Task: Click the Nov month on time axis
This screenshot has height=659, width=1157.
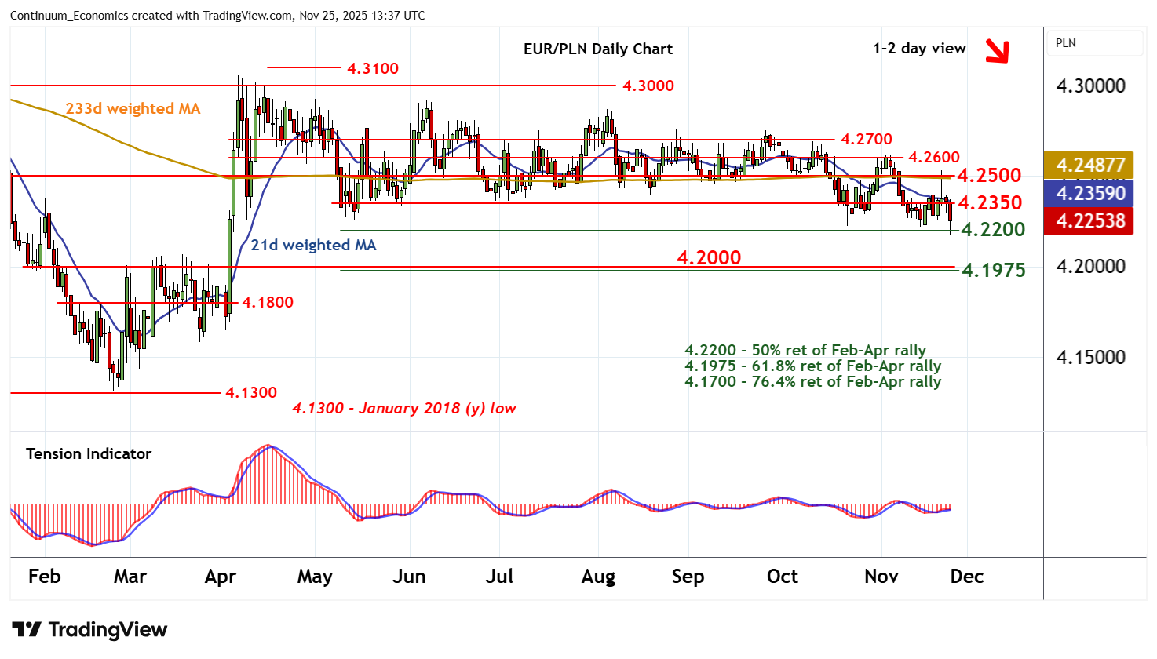Action: click(x=881, y=577)
